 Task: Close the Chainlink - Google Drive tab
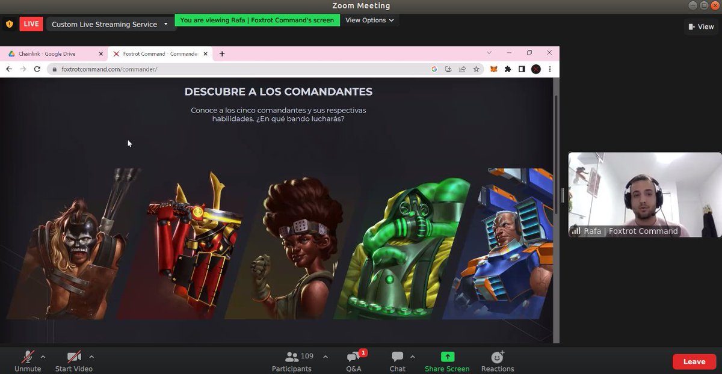[100, 54]
